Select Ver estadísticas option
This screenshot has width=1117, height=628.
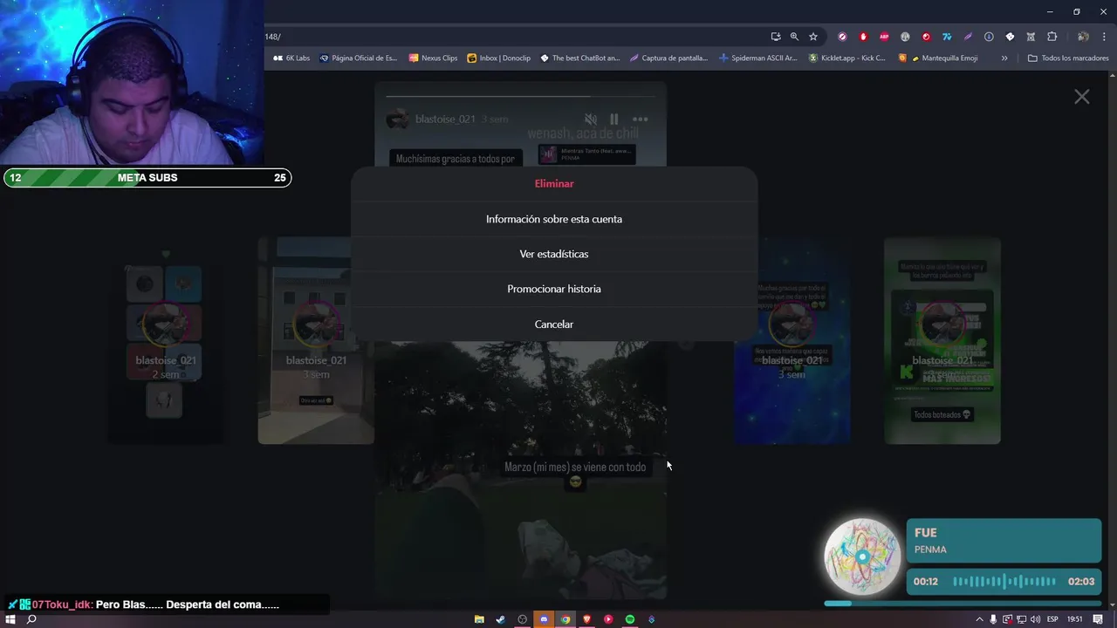554,254
